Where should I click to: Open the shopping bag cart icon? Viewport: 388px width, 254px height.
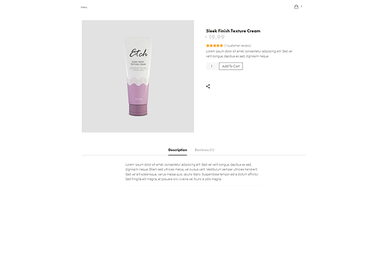296,7
